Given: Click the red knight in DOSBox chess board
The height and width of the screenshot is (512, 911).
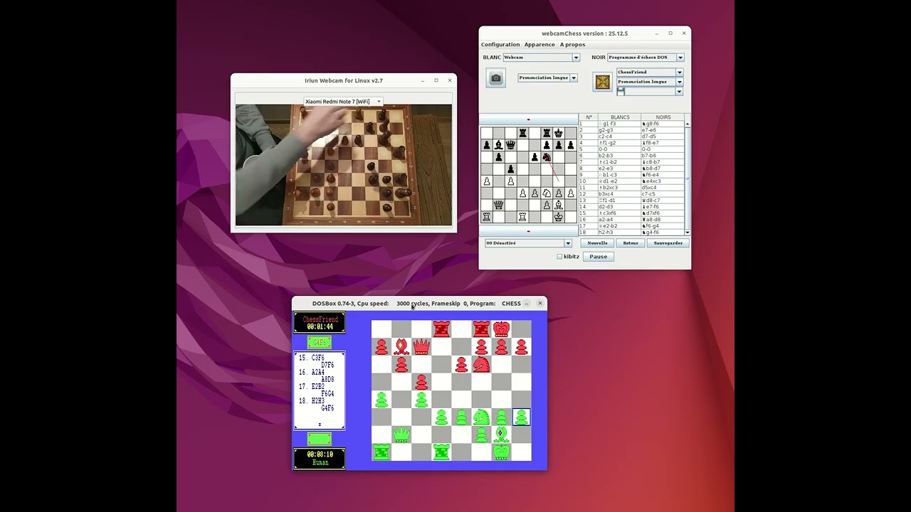Looking at the screenshot, I should [481, 364].
